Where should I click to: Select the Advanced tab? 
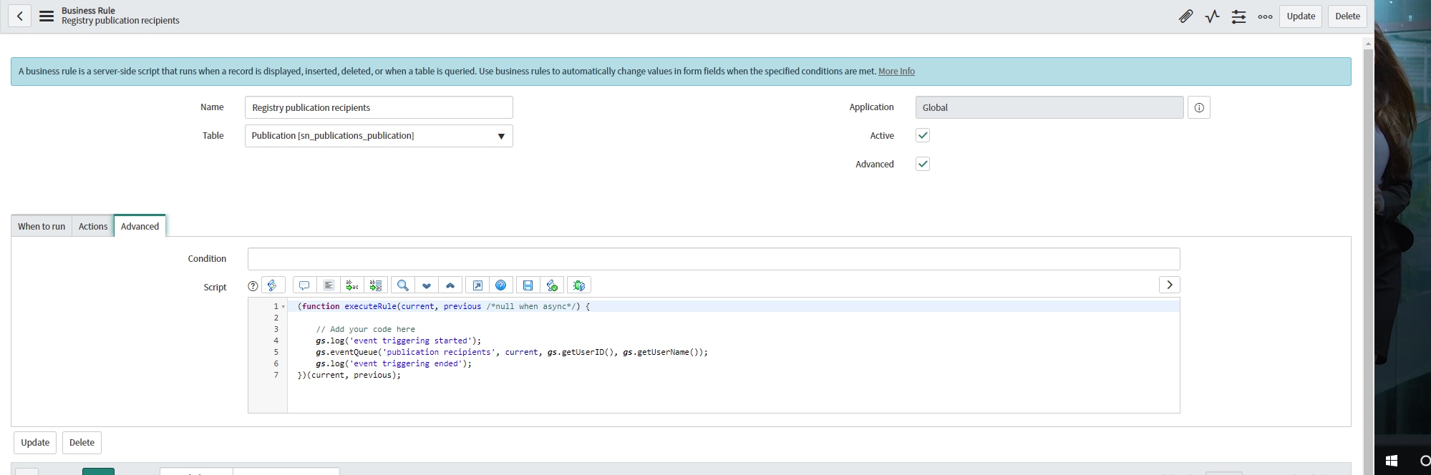tap(140, 226)
